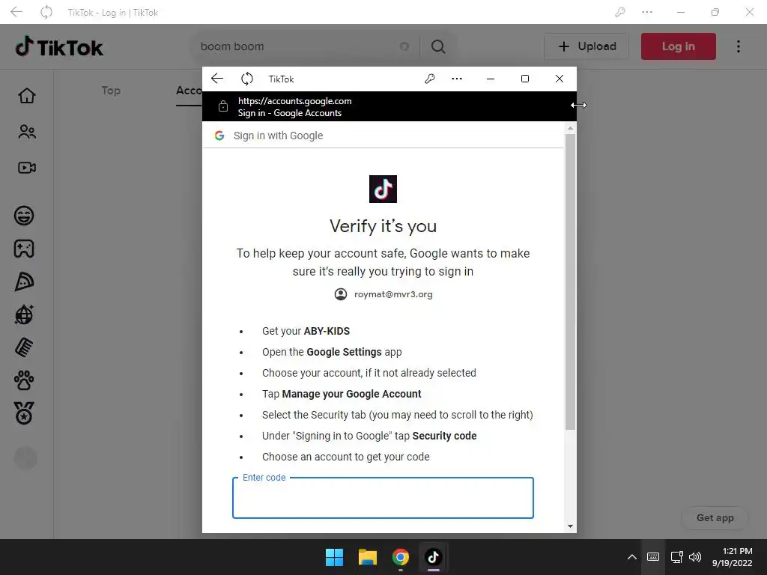Click the TikTok app logo above Verify it's you
Image resolution: width=767 pixels, height=575 pixels.
pyautogui.click(x=383, y=189)
